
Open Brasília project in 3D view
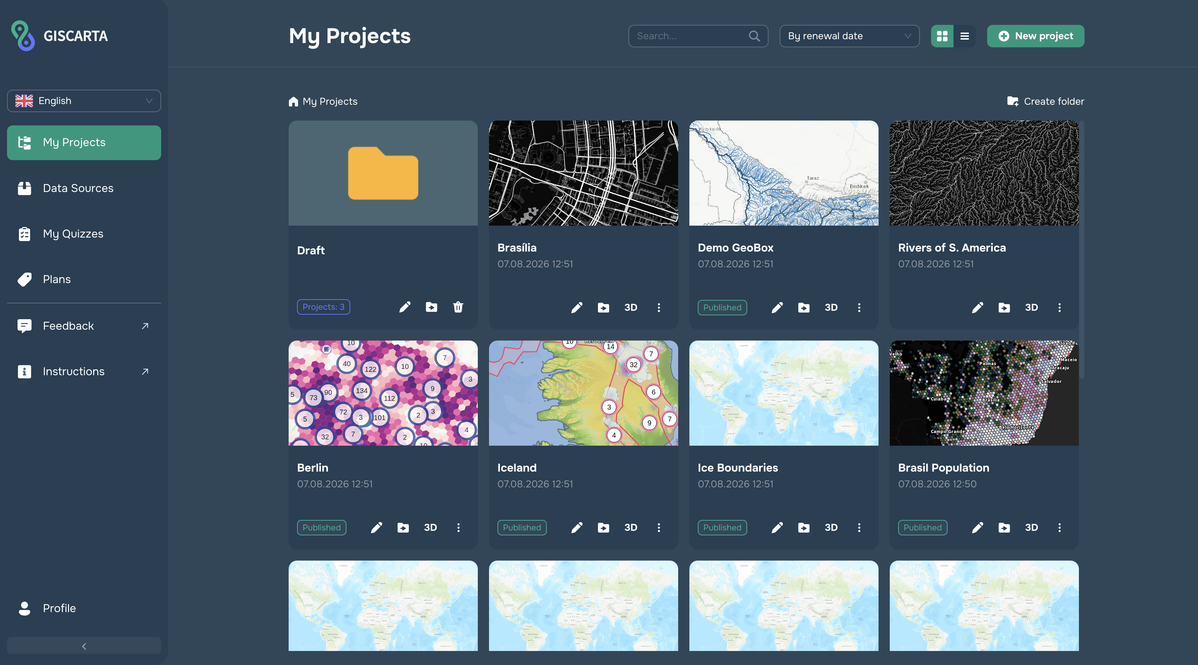631,307
